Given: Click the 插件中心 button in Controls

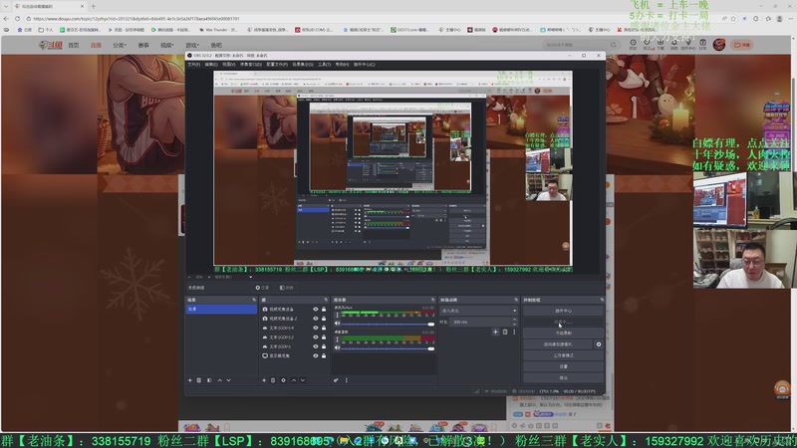Looking at the screenshot, I should [563, 311].
